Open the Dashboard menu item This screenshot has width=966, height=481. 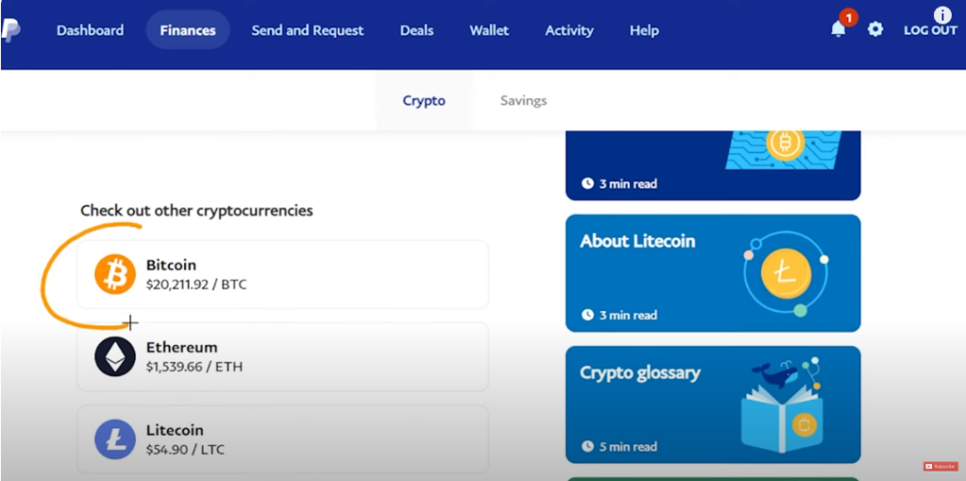point(90,30)
